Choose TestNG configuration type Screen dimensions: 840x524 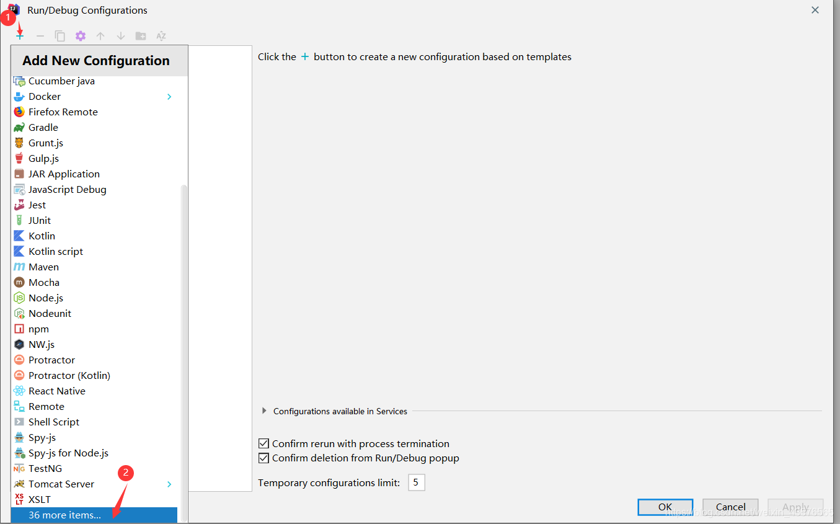click(x=94, y=469)
